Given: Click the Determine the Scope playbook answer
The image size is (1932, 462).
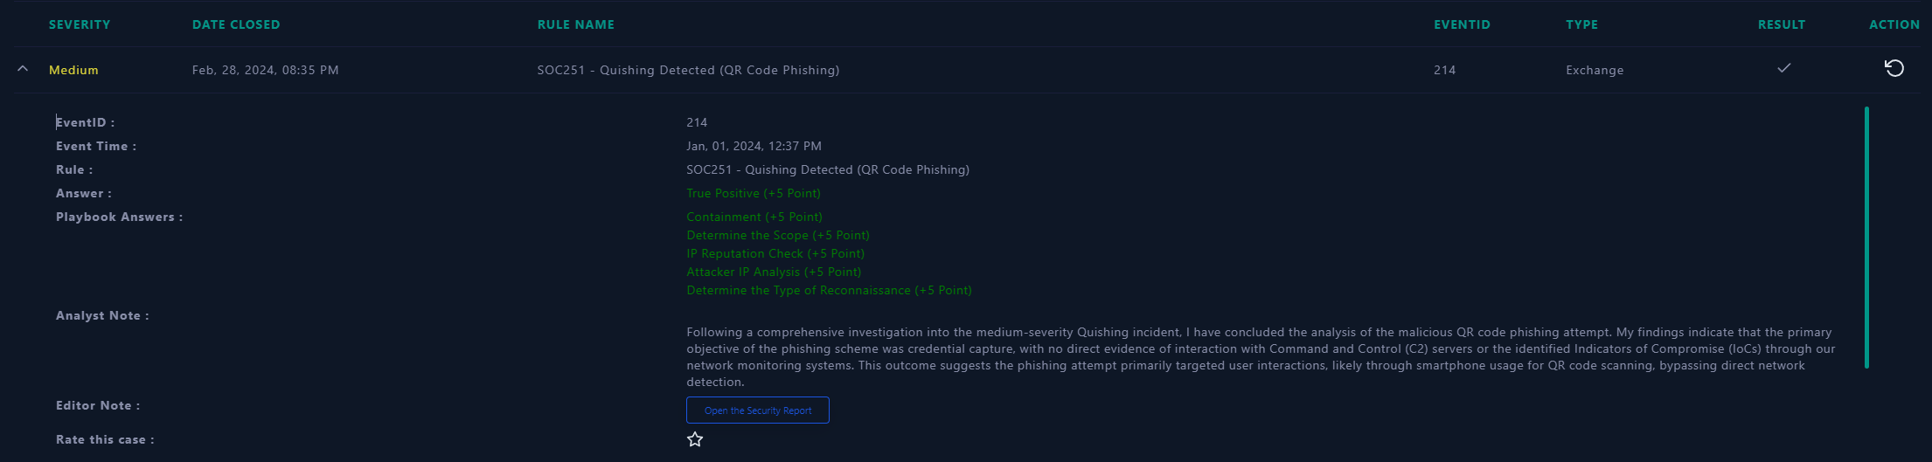Looking at the screenshot, I should click(x=778, y=235).
